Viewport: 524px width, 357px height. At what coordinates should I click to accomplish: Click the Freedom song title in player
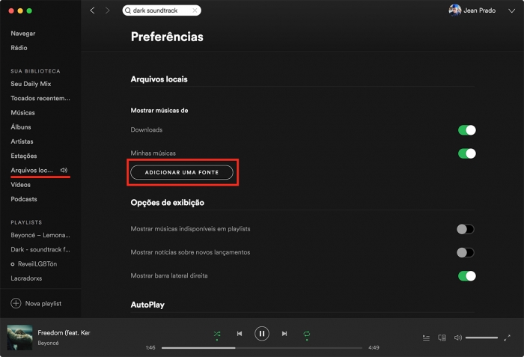click(64, 332)
